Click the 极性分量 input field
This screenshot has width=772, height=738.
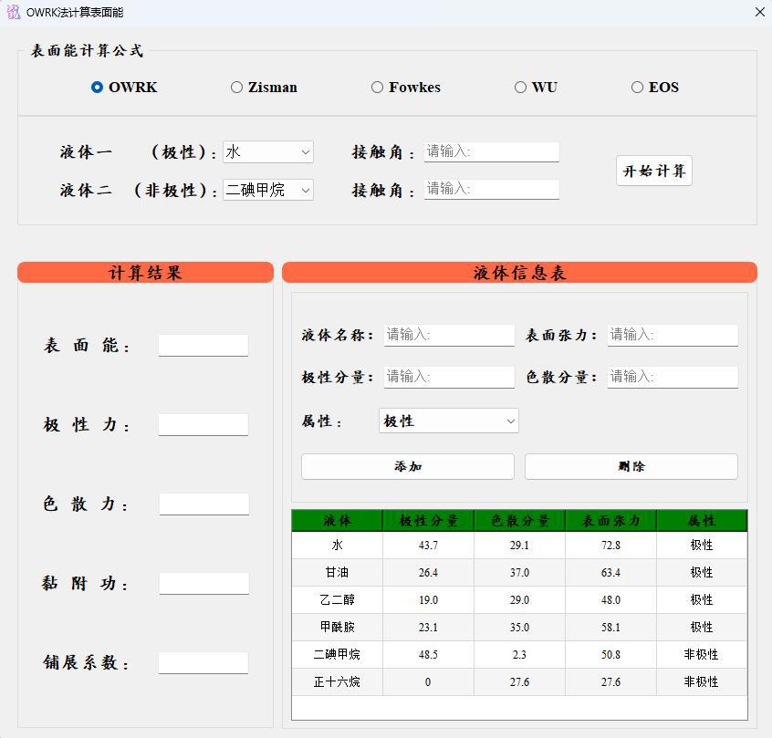pos(449,377)
